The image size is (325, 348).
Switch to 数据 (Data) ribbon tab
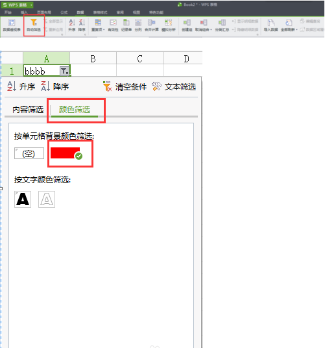[80, 12]
